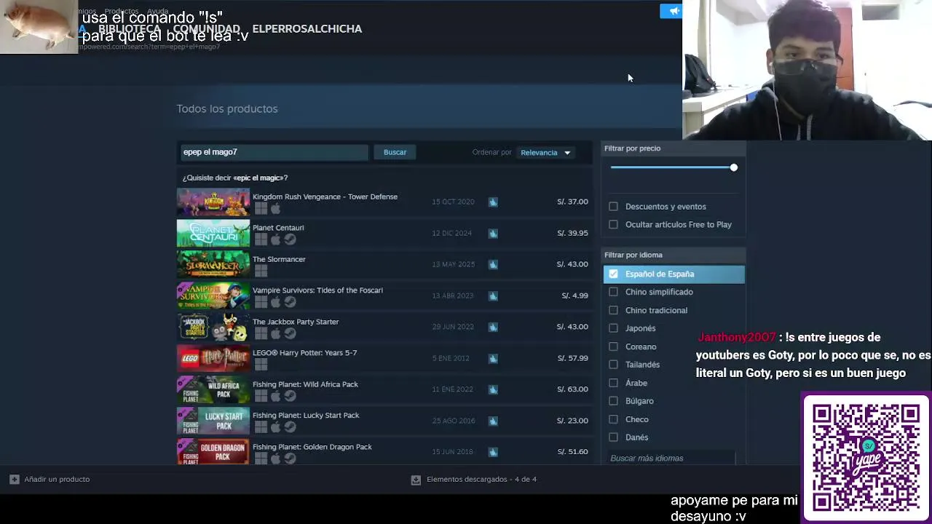Image resolution: width=932 pixels, height=524 pixels.
Task: Click Apple icon under Vampire Survivors Foscari
Action: [x=275, y=302]
